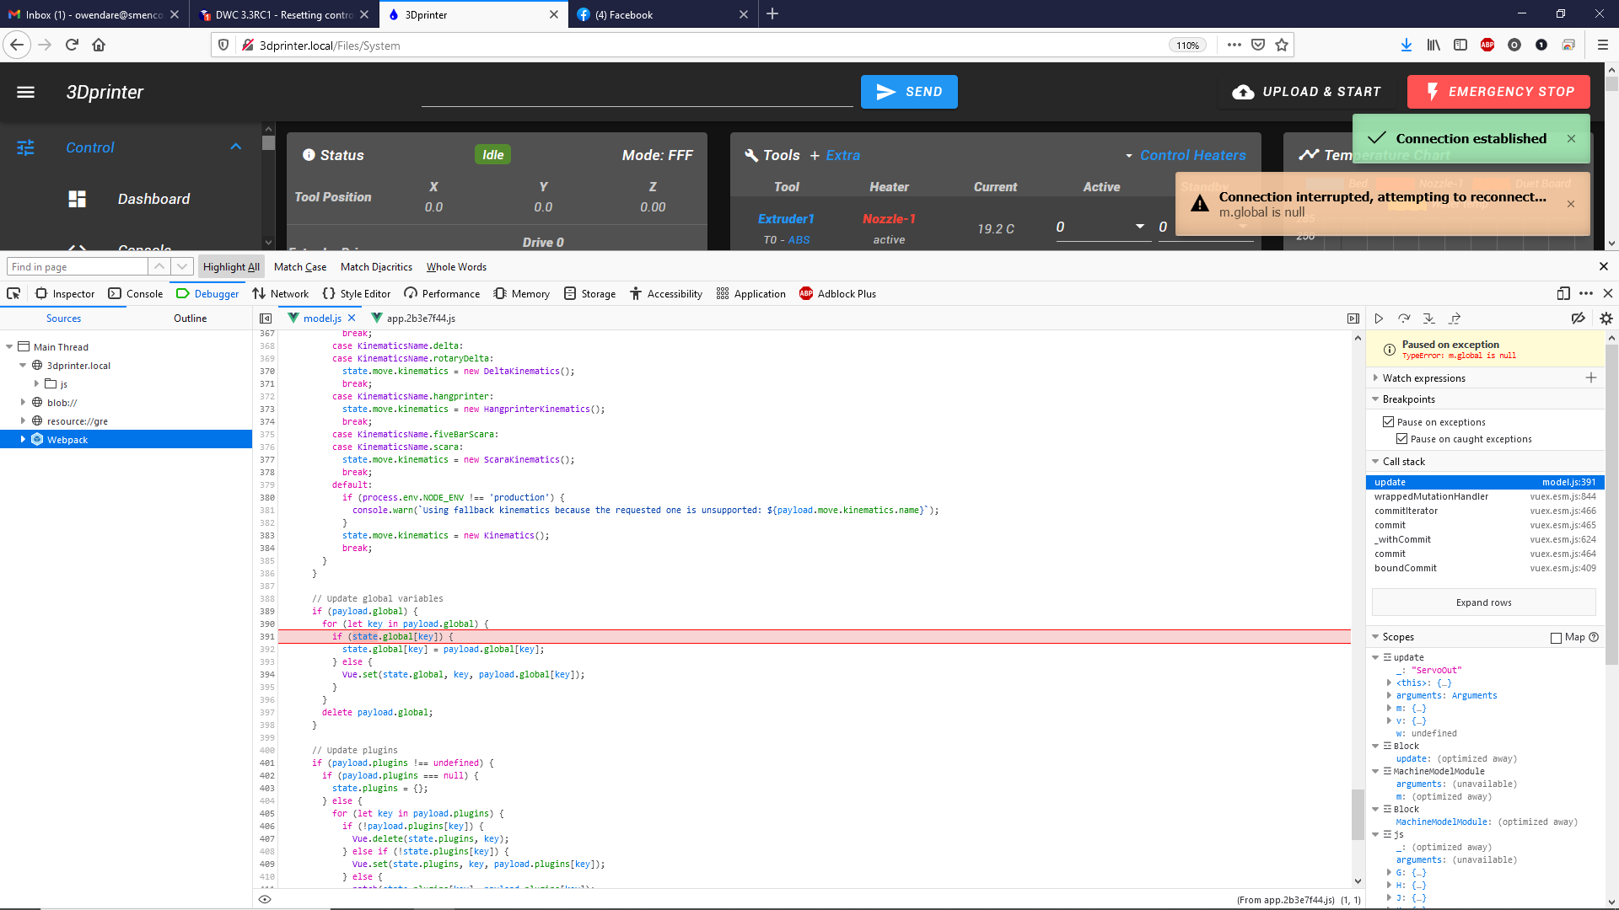This screenshot has width=1619, height=910.
Task: Pick an element with the inspector picker icon
Action: tap(13, 294)
